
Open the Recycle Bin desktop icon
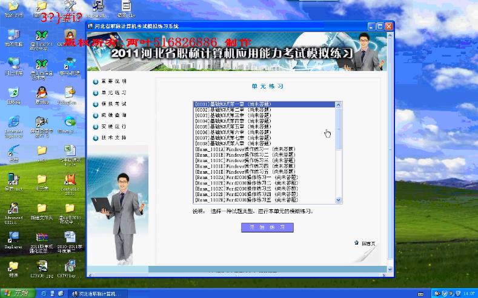pos(13,93)
